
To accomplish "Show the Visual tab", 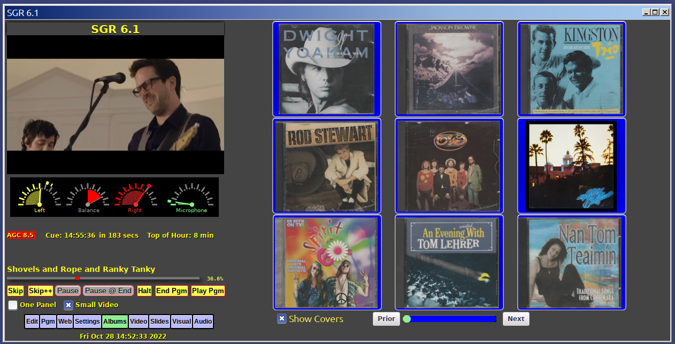I will tap(181, 322).
